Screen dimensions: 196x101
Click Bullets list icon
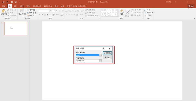[x=66, y=11]
